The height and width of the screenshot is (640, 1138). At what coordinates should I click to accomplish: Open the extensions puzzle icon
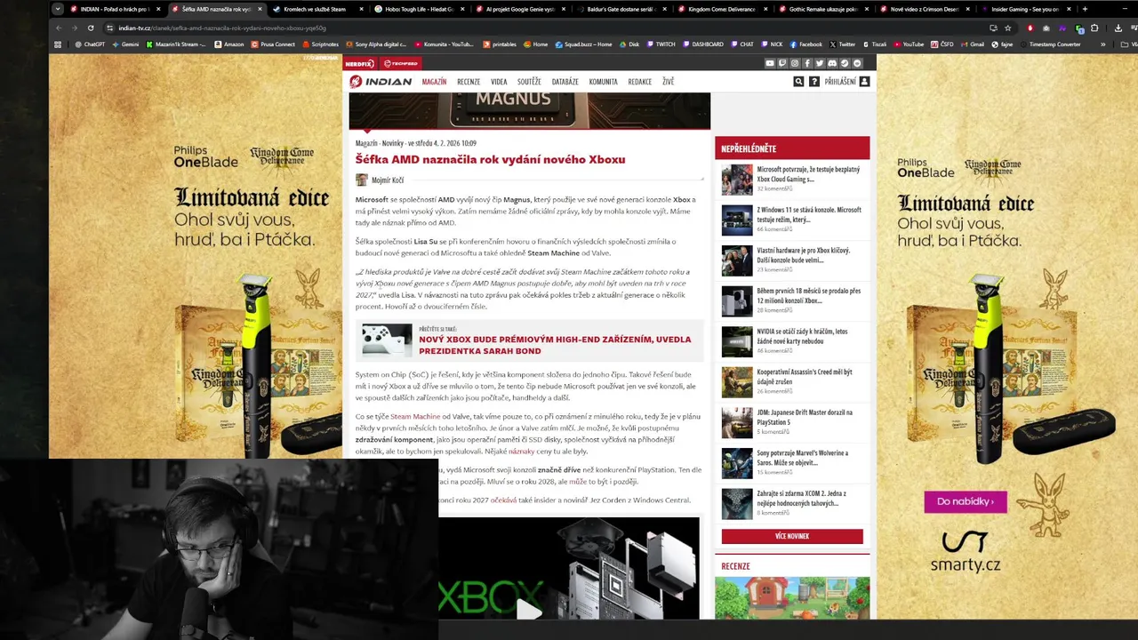click(x=1094, y=28)
